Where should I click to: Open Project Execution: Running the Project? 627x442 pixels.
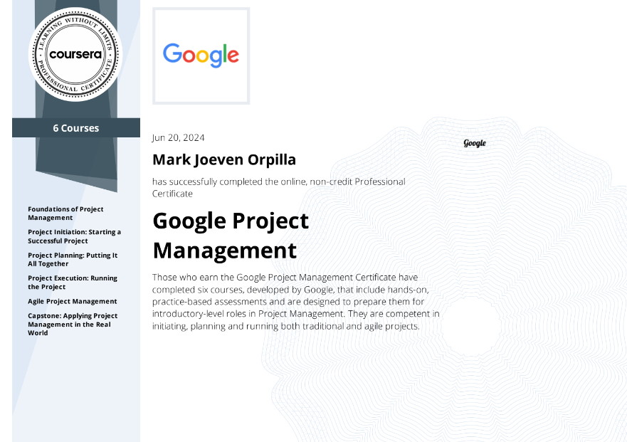(x=73, y=283)
